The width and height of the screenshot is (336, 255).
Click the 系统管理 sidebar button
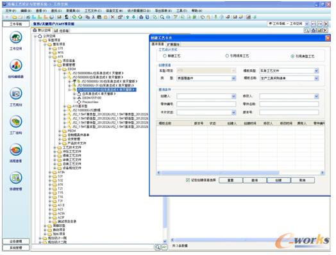[x=16, y=248]
